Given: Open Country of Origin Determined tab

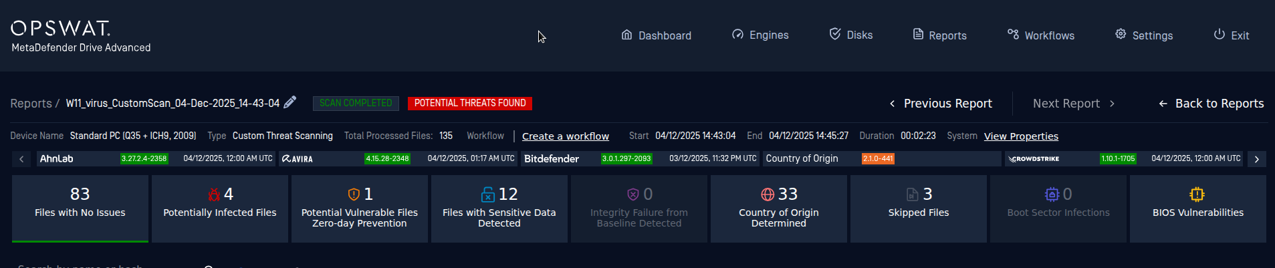Looking at the screenshot, I should (778, 209).
